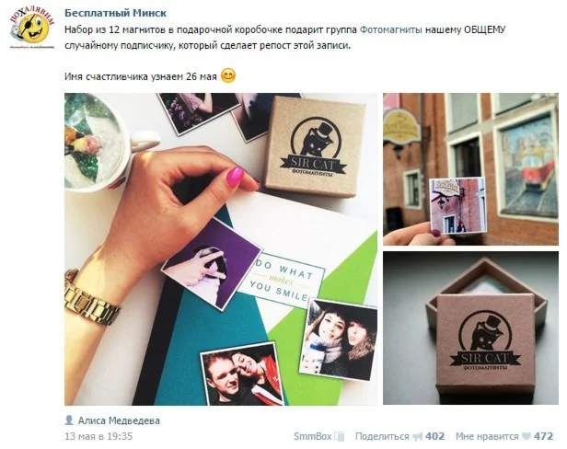Click the post text about 12 магнитов
Viewport: 567px width, 449px height.
[x=284, y=38]
